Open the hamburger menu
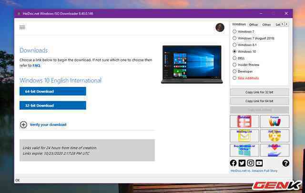The width and height of the screenshot is (305, 193). [22, 28]
